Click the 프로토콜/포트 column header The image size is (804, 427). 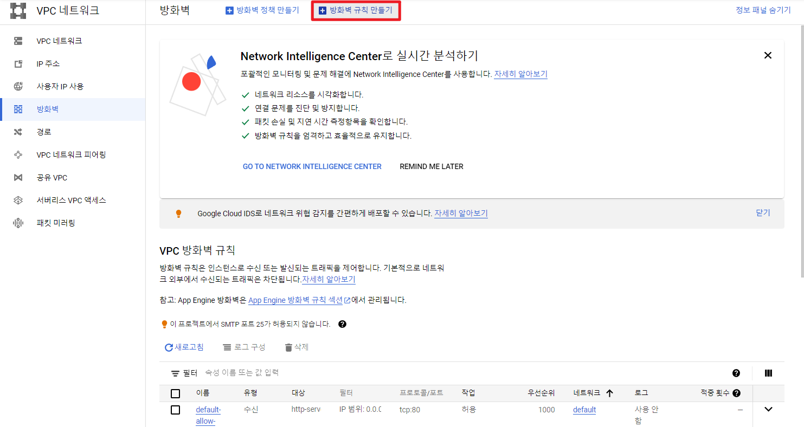421,393
